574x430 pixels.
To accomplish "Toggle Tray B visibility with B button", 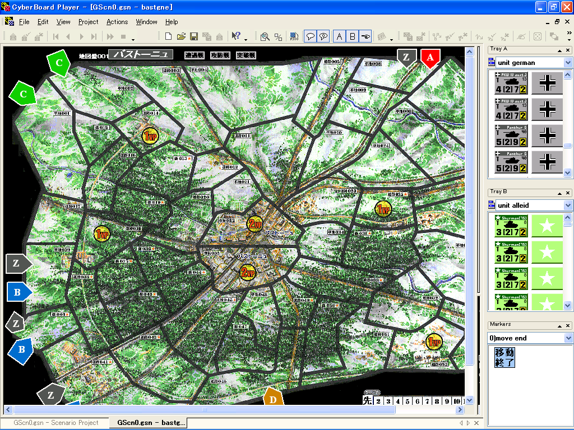I will pos(352,36).
